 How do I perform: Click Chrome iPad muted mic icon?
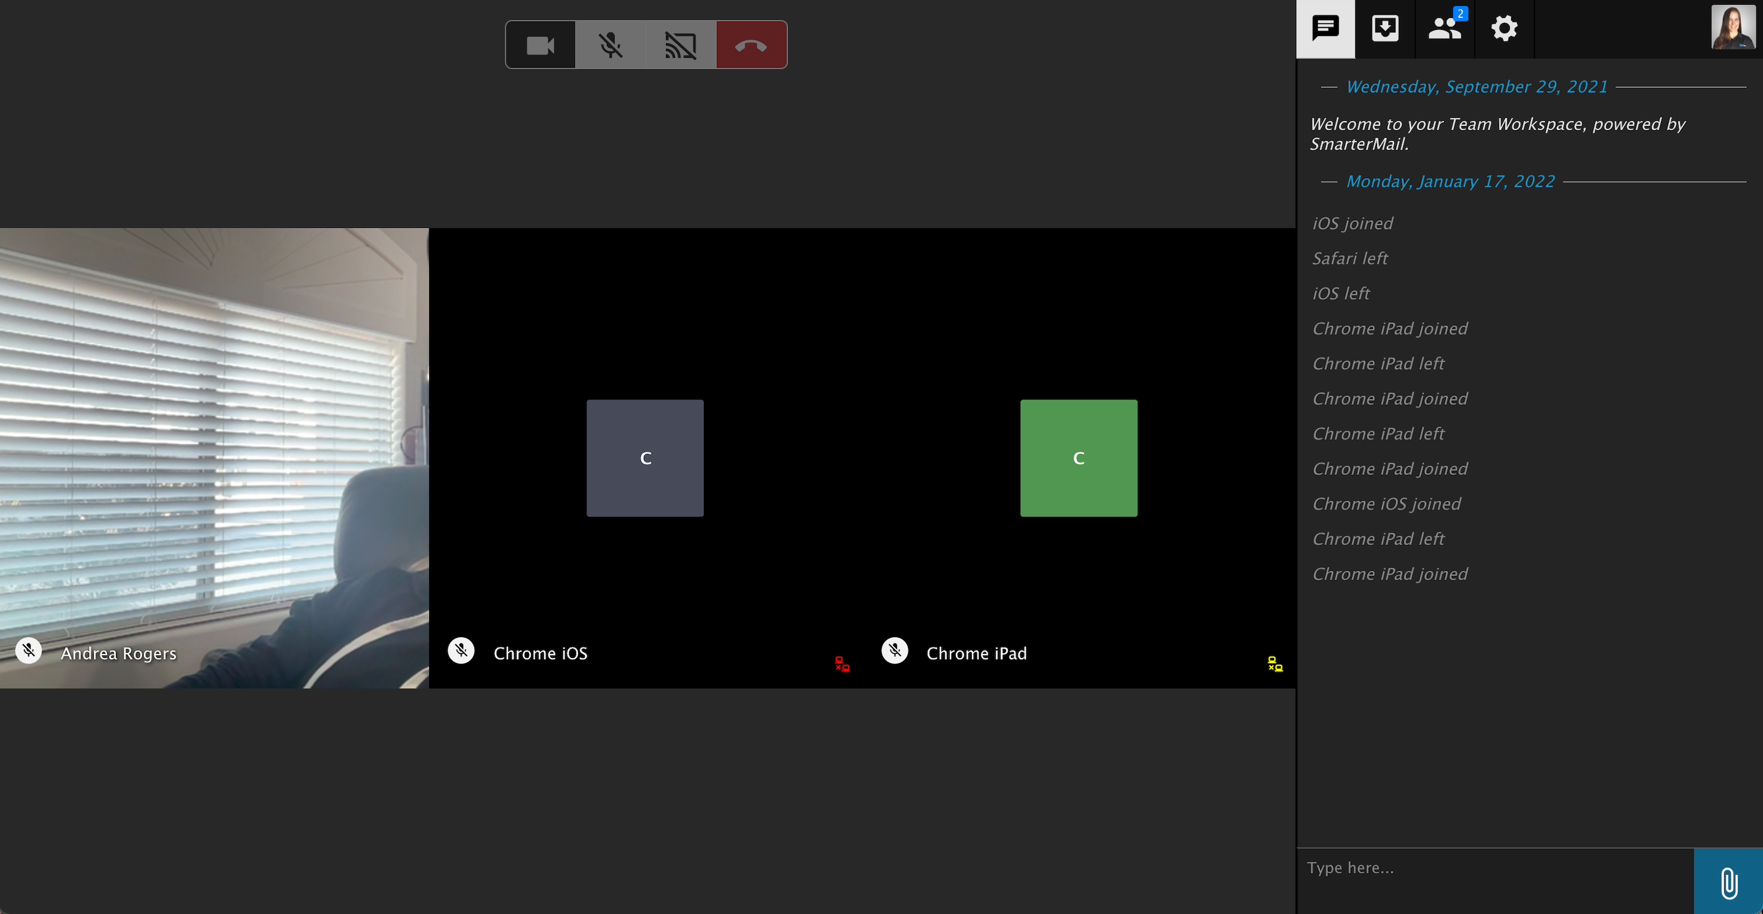(x=895, y=651)
